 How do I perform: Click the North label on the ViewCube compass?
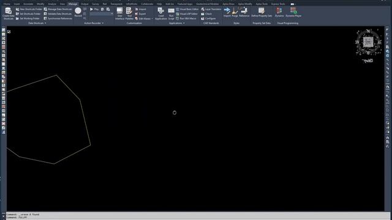[368, 31]
